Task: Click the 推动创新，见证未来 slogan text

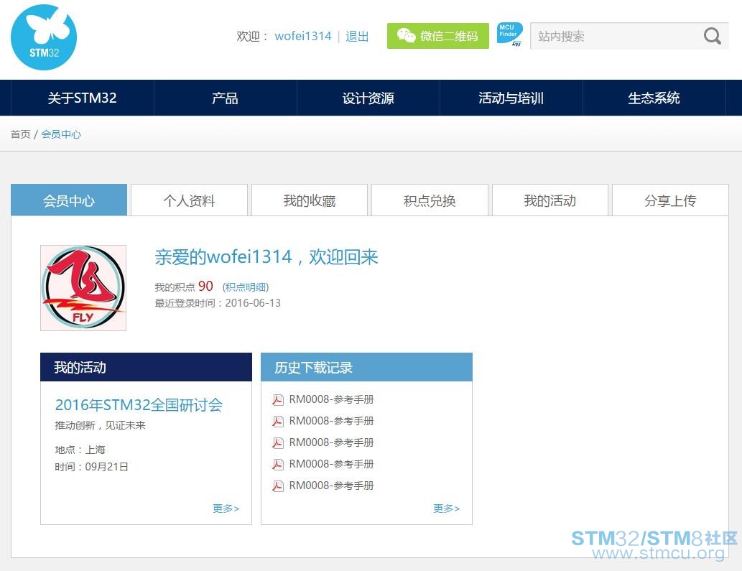Action: [x=100, y=425]
